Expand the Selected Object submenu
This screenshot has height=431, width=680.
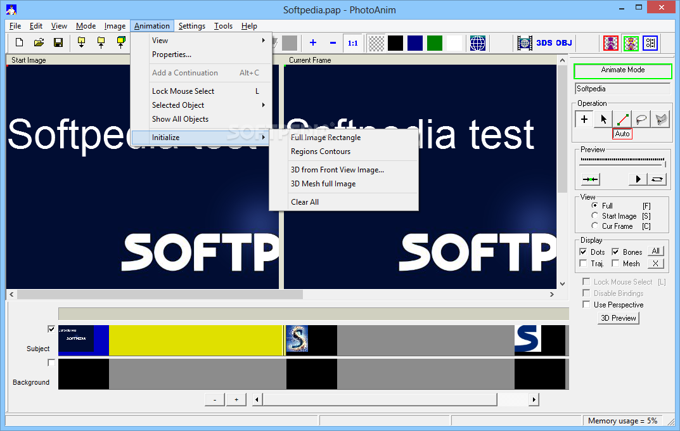point(202,105)
